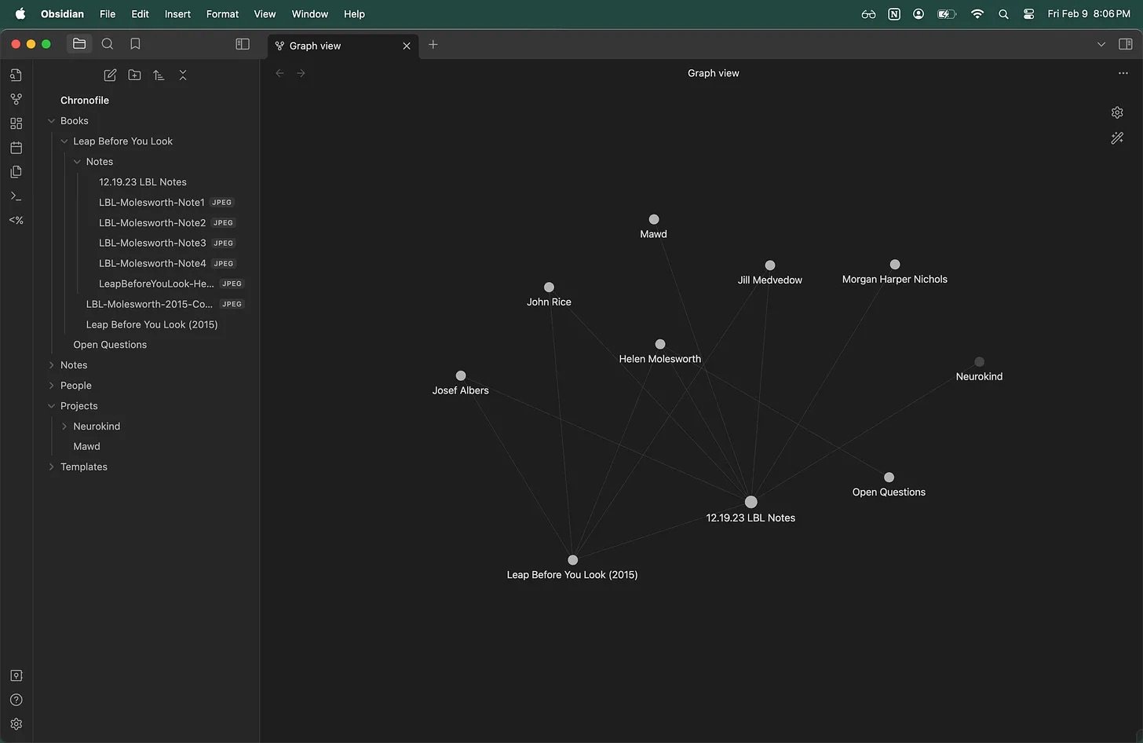Open Leap Before You Look (2015) note

pyautogui.click(x=152, y=324)
